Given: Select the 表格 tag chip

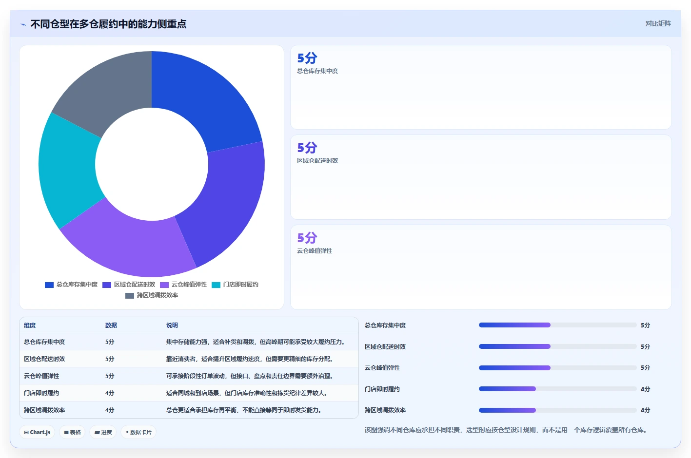Looking at the screenshot, I should 72,432.
